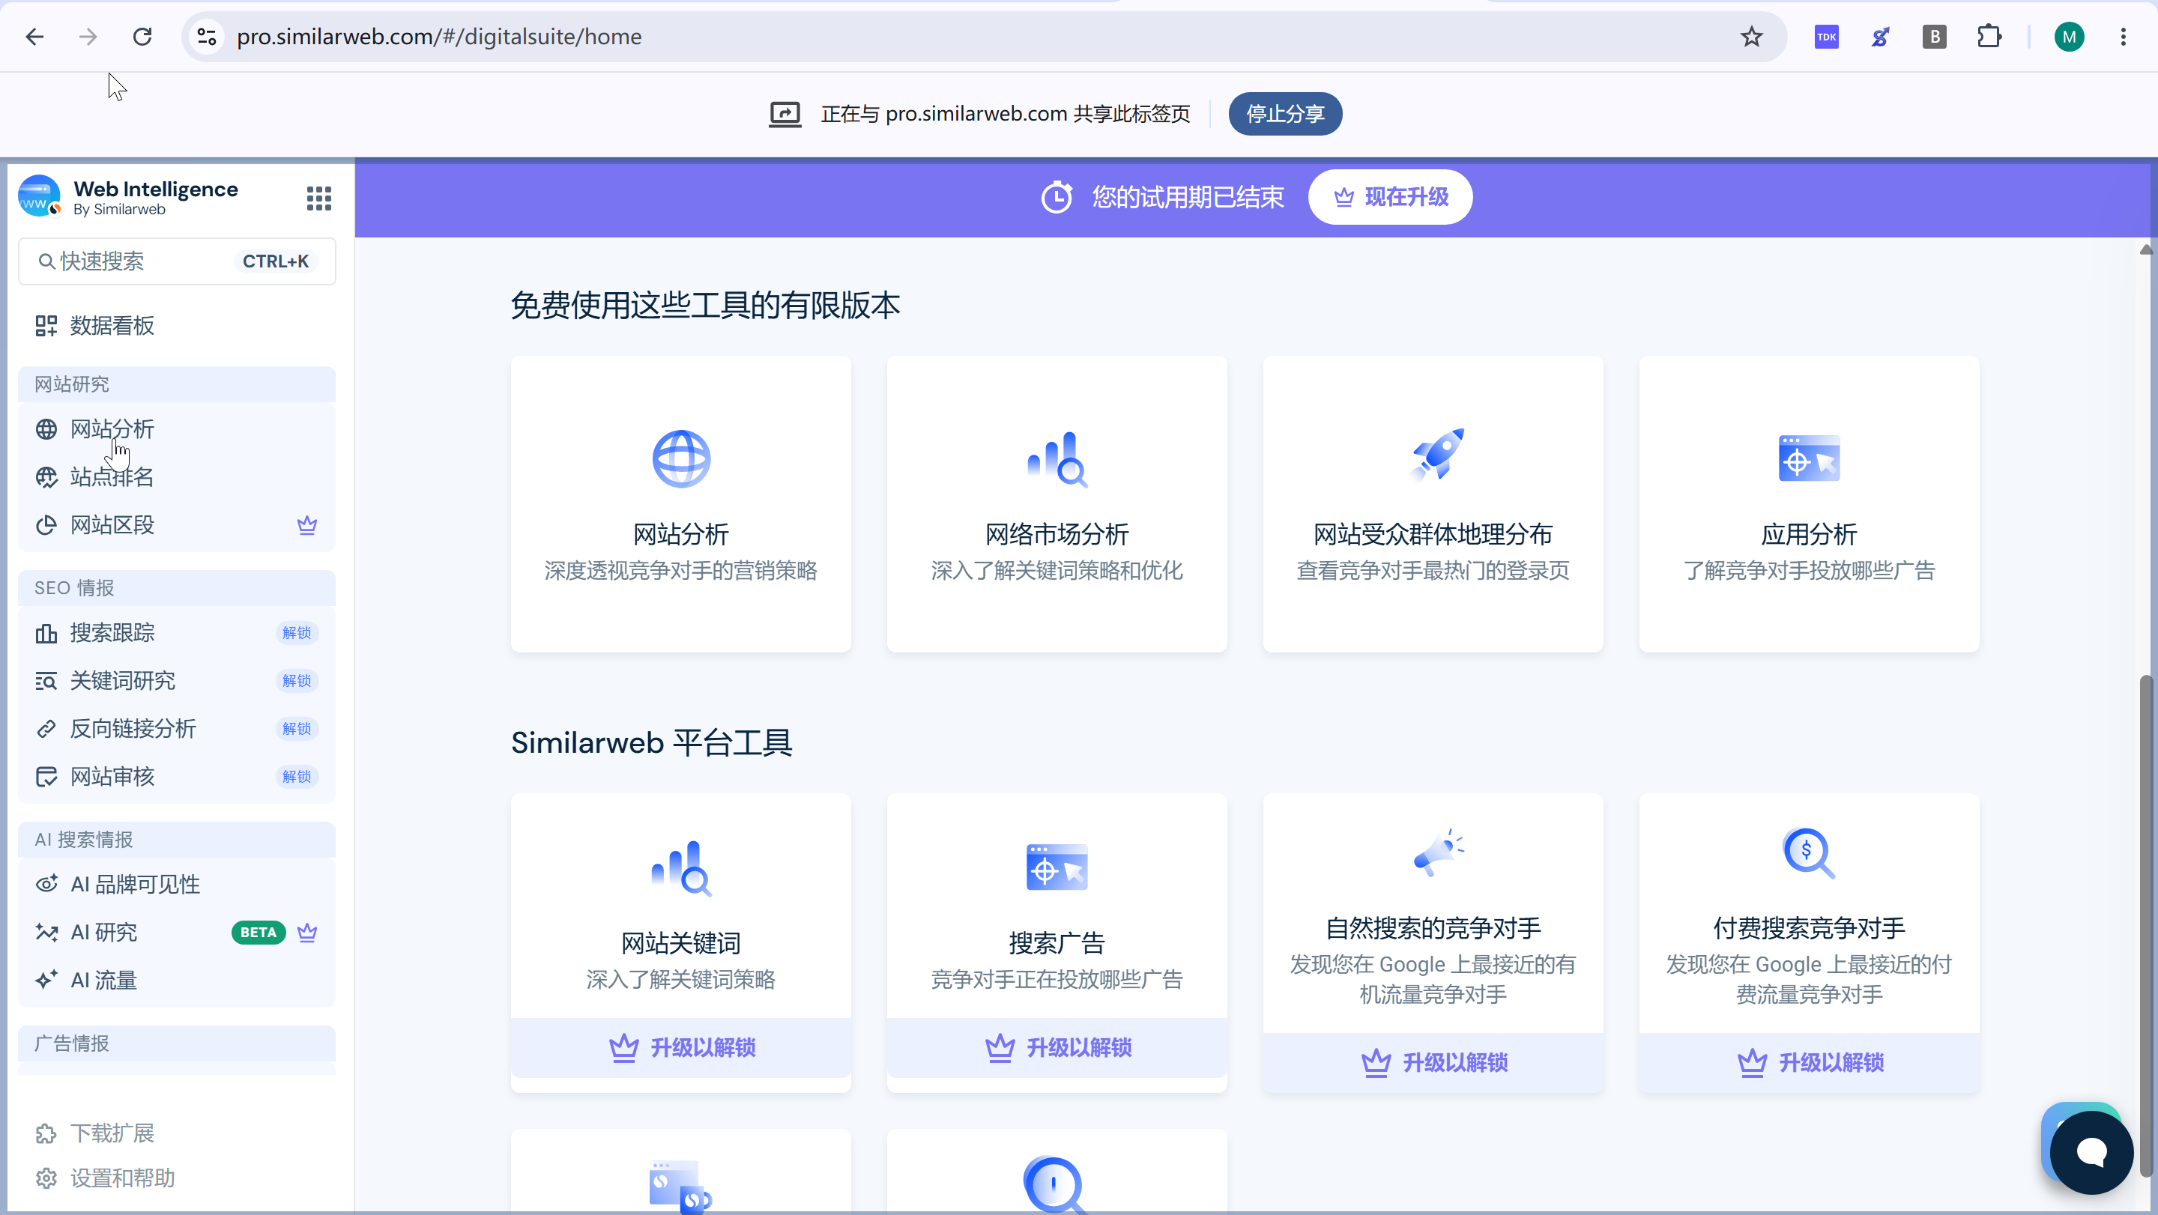Collapse the AI 搜索情报 sidebar section
The width and height of the screenshot is (2158, 1215).
[x=177, y=840]
